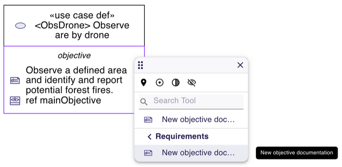
Task: Select highlighted New objective doc text under Requirements
Action: [198, 153]
